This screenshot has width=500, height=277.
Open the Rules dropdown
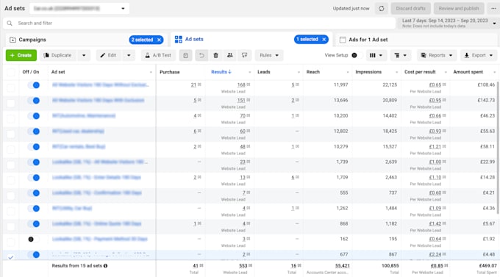tap(269, 55)
